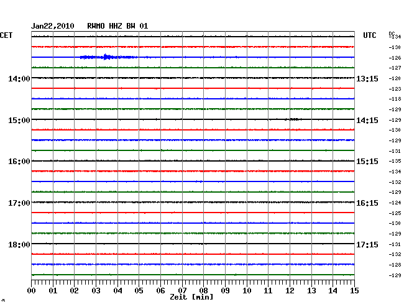Select minute tick label 15
Viewport: 404px width, 307px height.
coord(354,291)
